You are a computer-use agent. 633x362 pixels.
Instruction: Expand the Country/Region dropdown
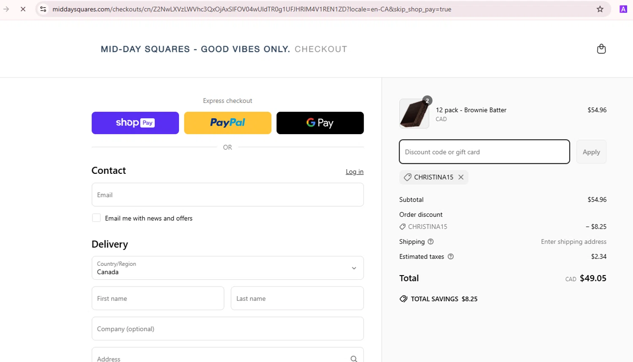(227, 268)
